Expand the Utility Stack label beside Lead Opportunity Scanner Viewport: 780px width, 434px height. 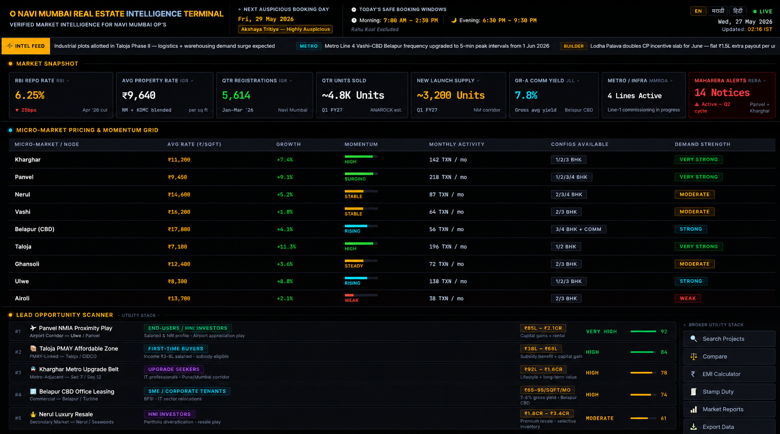138,315
